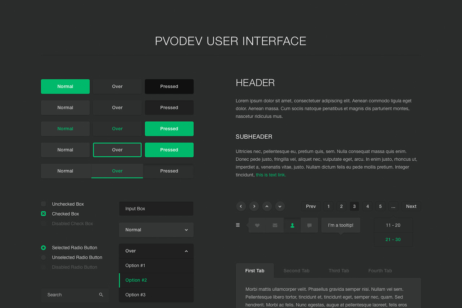Go to the Next page

(x=411, y=206)
